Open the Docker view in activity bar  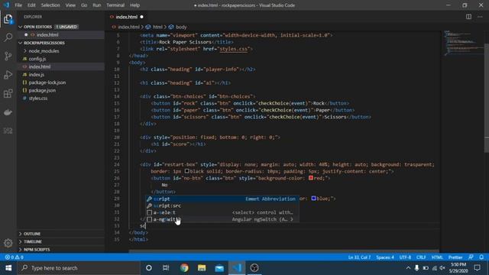[8, 112]
